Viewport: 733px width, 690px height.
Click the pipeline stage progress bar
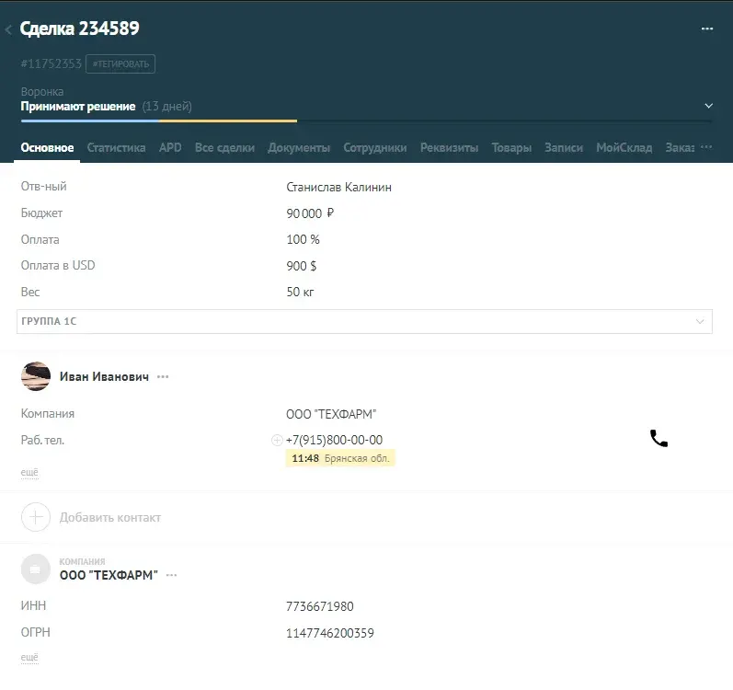point(366,121)
